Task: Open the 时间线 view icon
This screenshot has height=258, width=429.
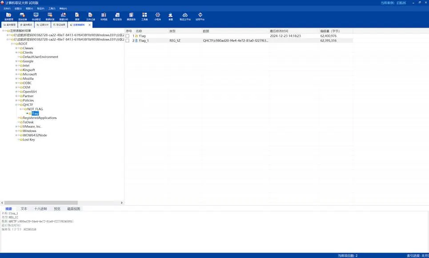Action: (104, 16)
